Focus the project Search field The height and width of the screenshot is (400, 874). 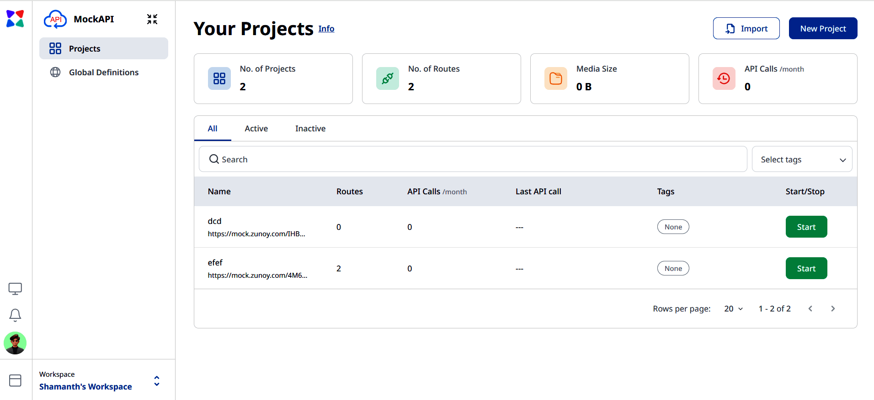[473, 159]
